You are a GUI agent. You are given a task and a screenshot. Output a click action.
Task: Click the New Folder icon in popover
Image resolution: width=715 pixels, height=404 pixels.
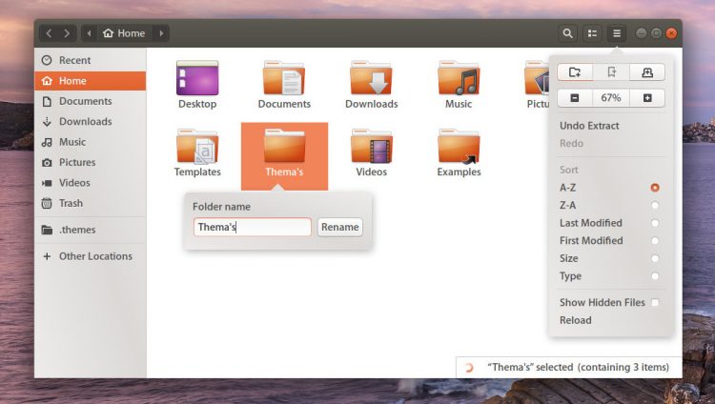pos(575,72)
